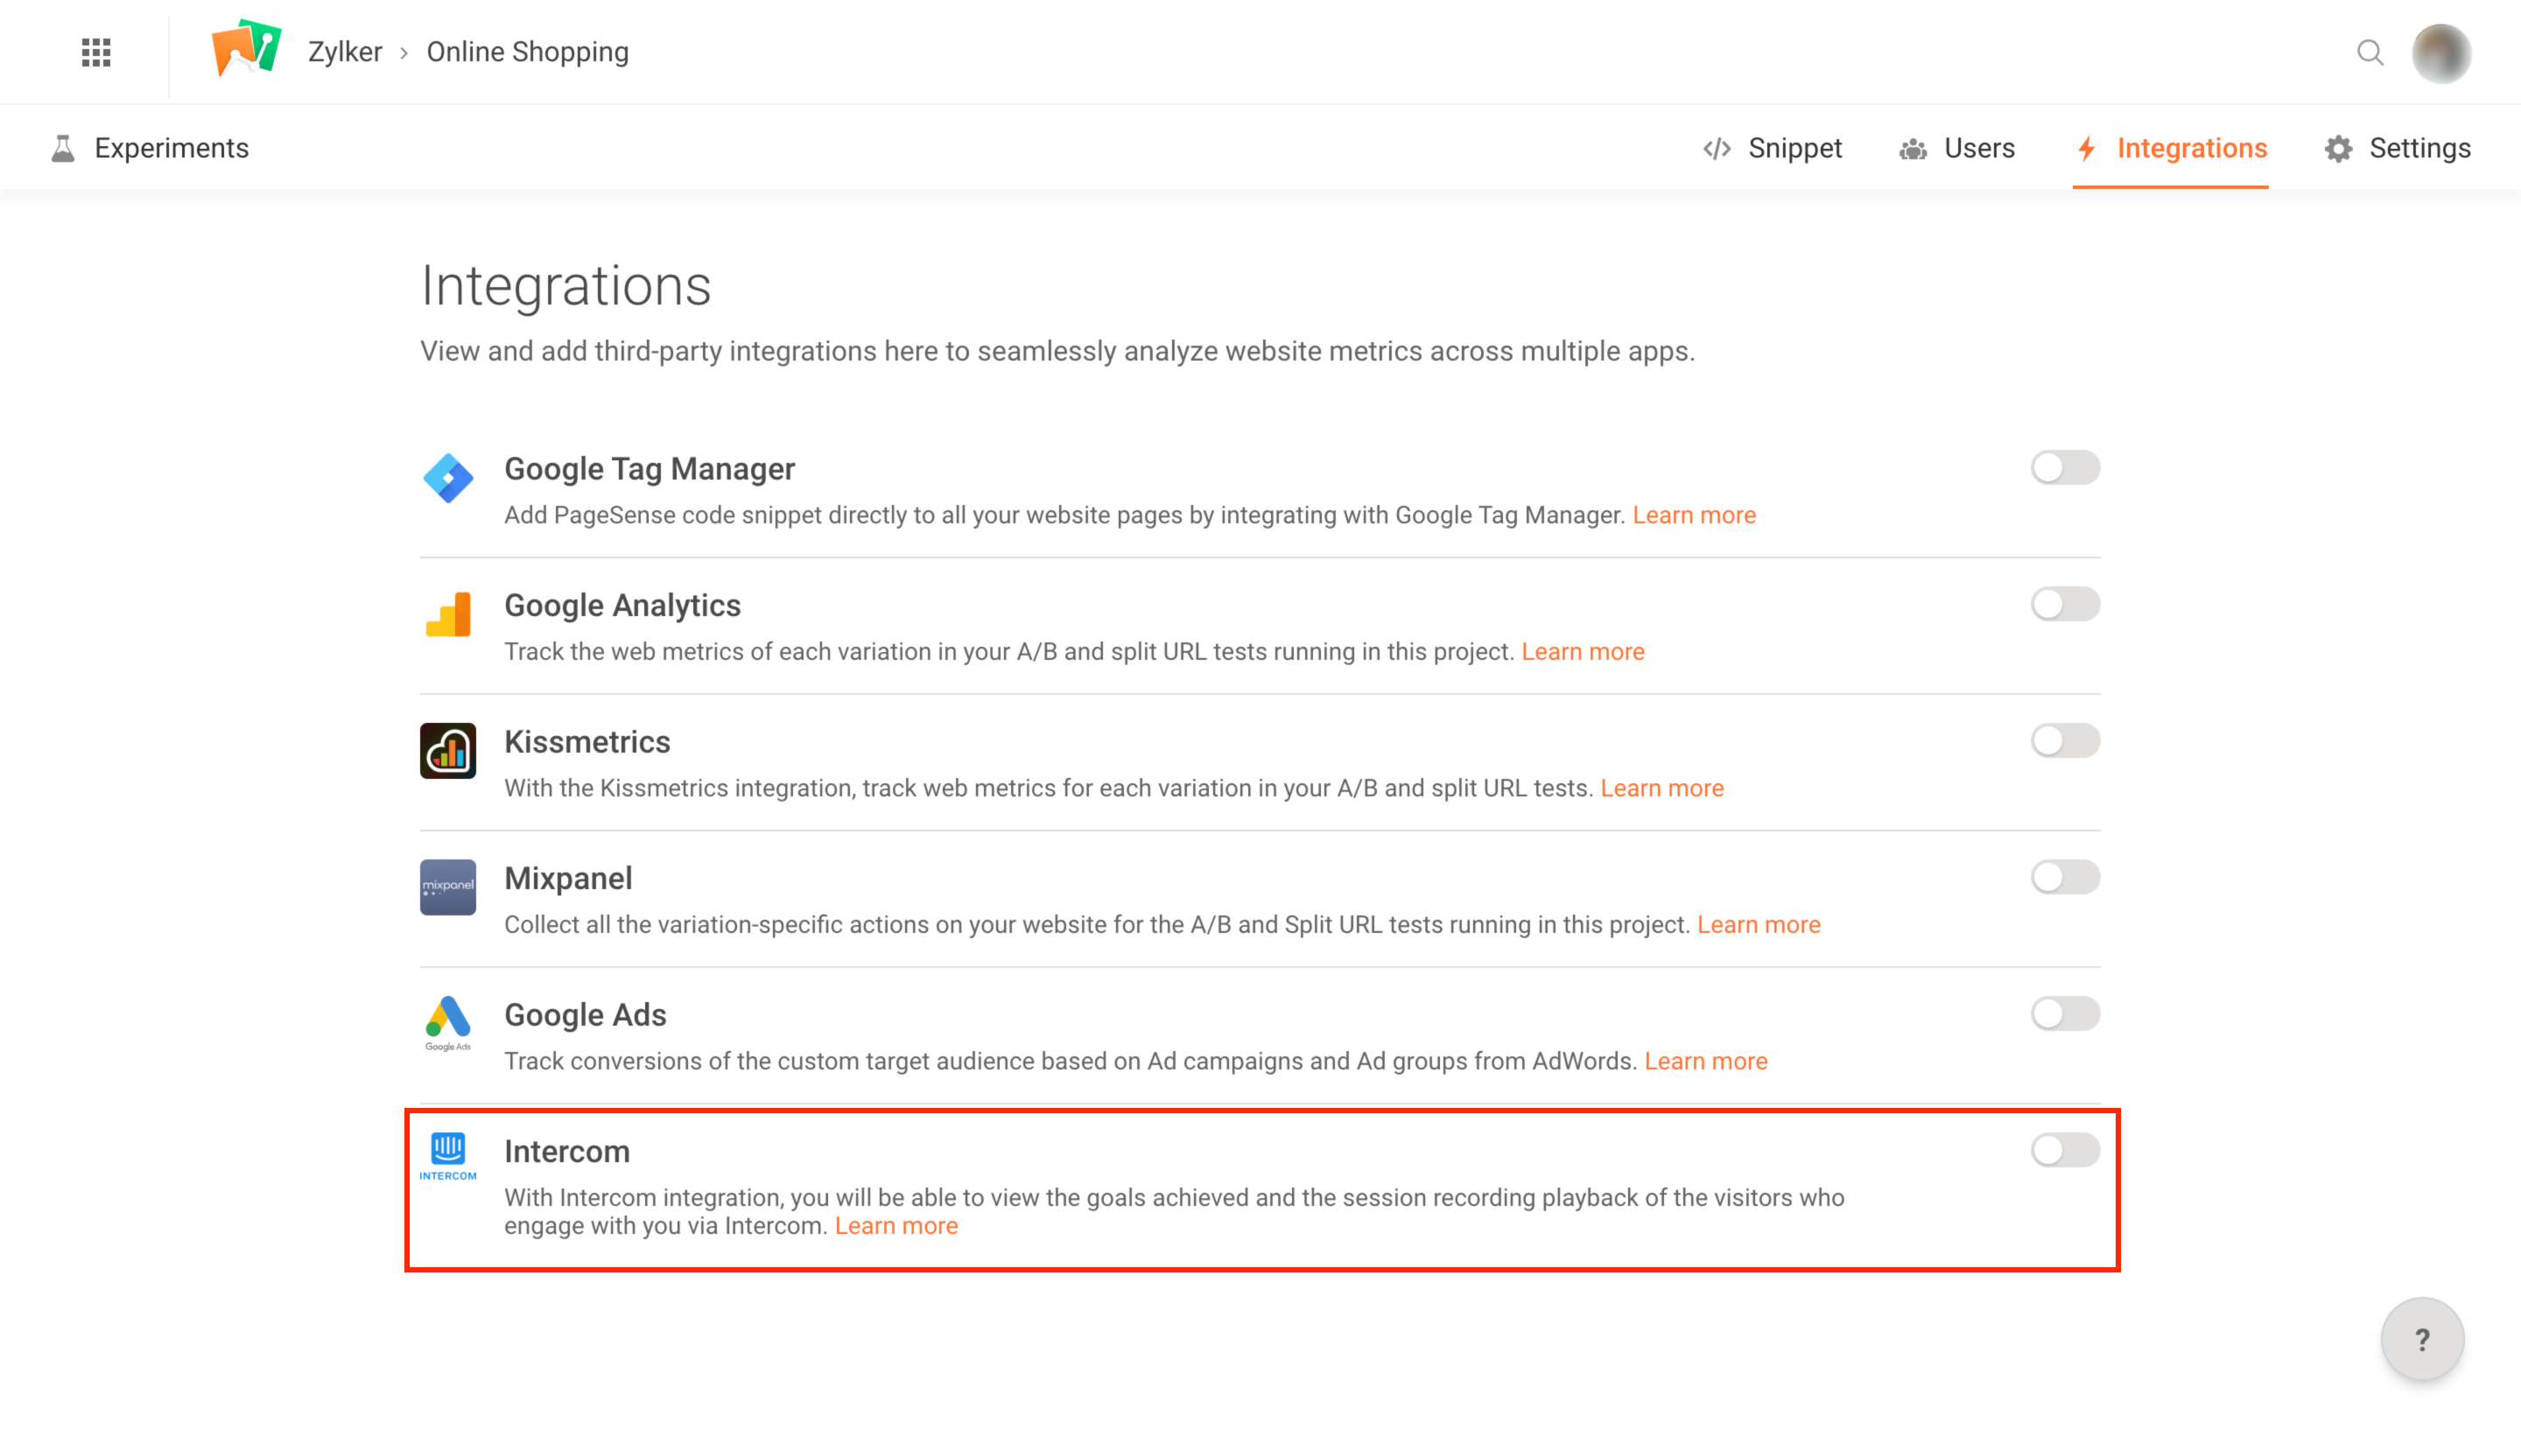Screen dimensions: 2521x1437
Task: Switch on the Google Ads toggle
Action: point(2065,1013)
